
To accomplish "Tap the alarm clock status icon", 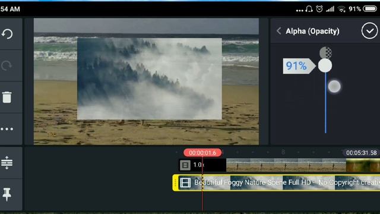I will point(319,9).
